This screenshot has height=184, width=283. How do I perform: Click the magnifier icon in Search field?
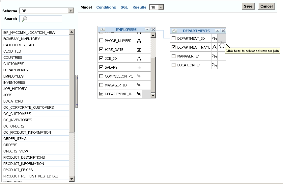pyautogui.click(x=24, y=19)
